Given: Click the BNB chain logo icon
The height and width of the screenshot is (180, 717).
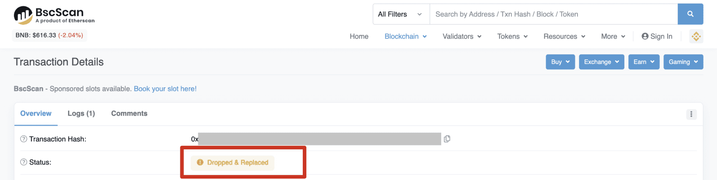Looking at the screenshot, I should pyautogui.click(x=696, y=36).
